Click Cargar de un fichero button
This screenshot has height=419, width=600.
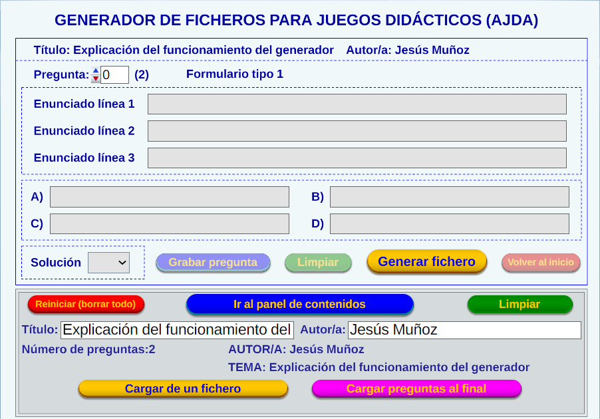(x=183, y=388)
